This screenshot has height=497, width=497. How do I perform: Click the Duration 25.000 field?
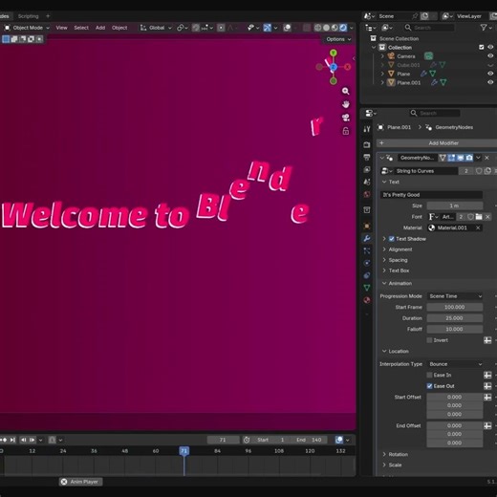455,318
